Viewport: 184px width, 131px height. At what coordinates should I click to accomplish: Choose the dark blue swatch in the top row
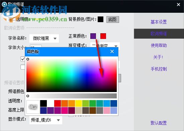point(114,103)
